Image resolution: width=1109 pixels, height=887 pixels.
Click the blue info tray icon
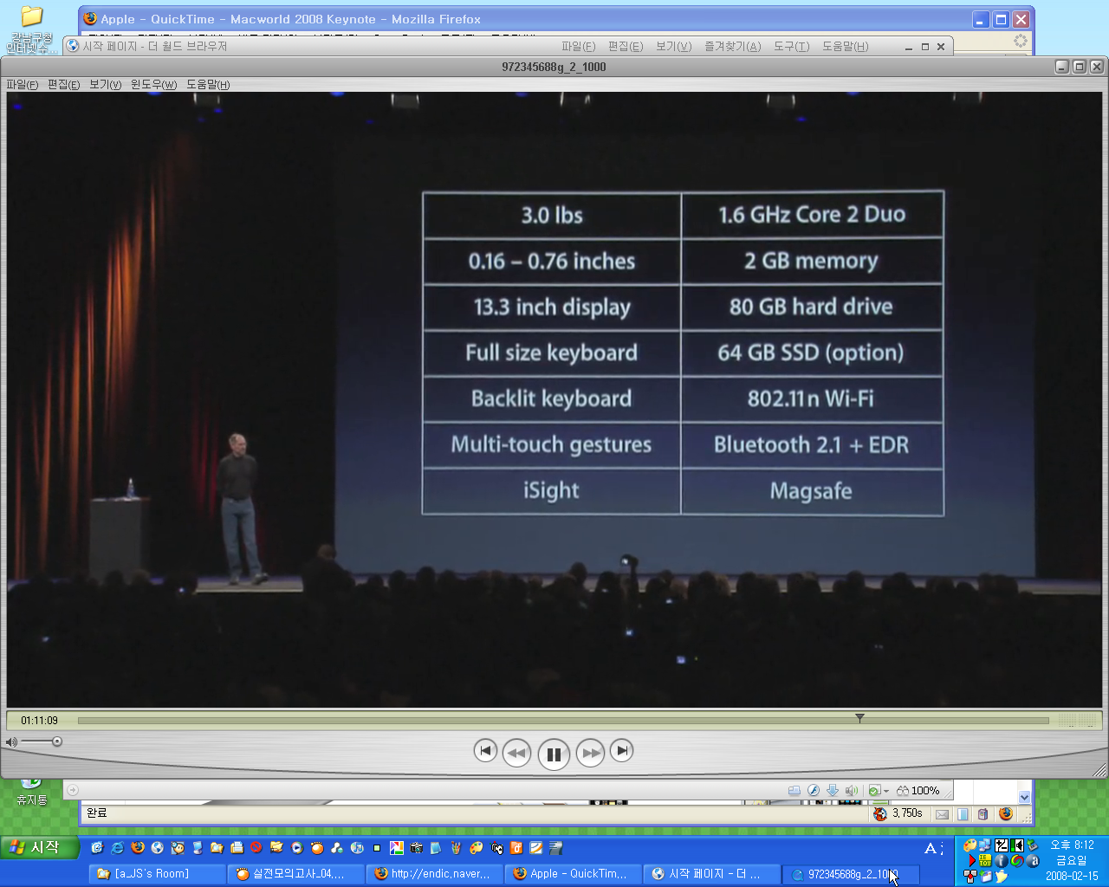[x=1002, y=861]
